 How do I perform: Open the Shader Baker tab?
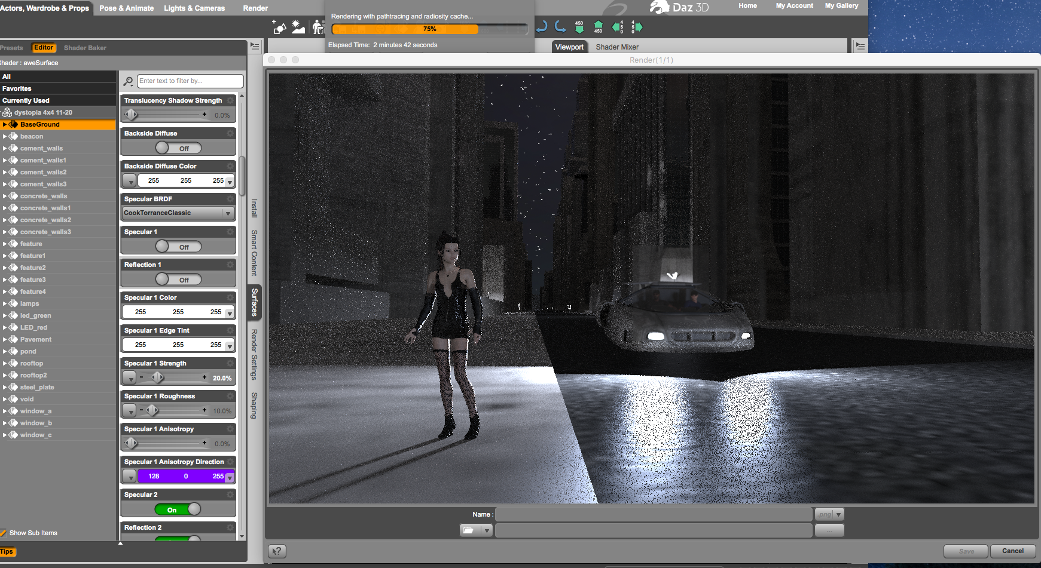tap(85, 48)
